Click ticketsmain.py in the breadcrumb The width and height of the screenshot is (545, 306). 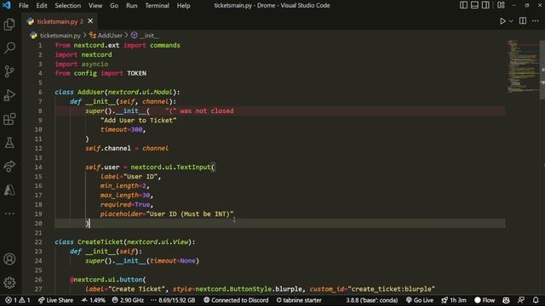click(x=60, y=36)
